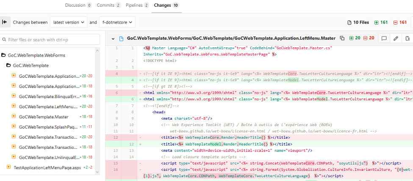The image size is (413, 181).
Task: Click the 'Changes between' label
Action: [x=30, y=22]
